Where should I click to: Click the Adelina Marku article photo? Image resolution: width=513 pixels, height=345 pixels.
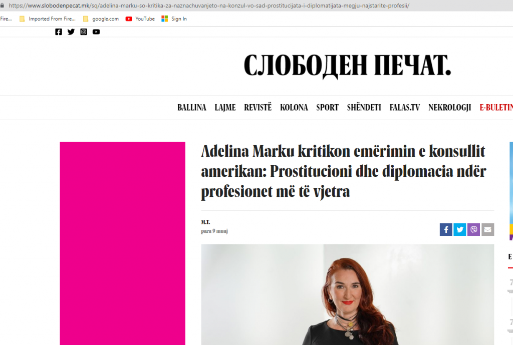coord(348,294)
